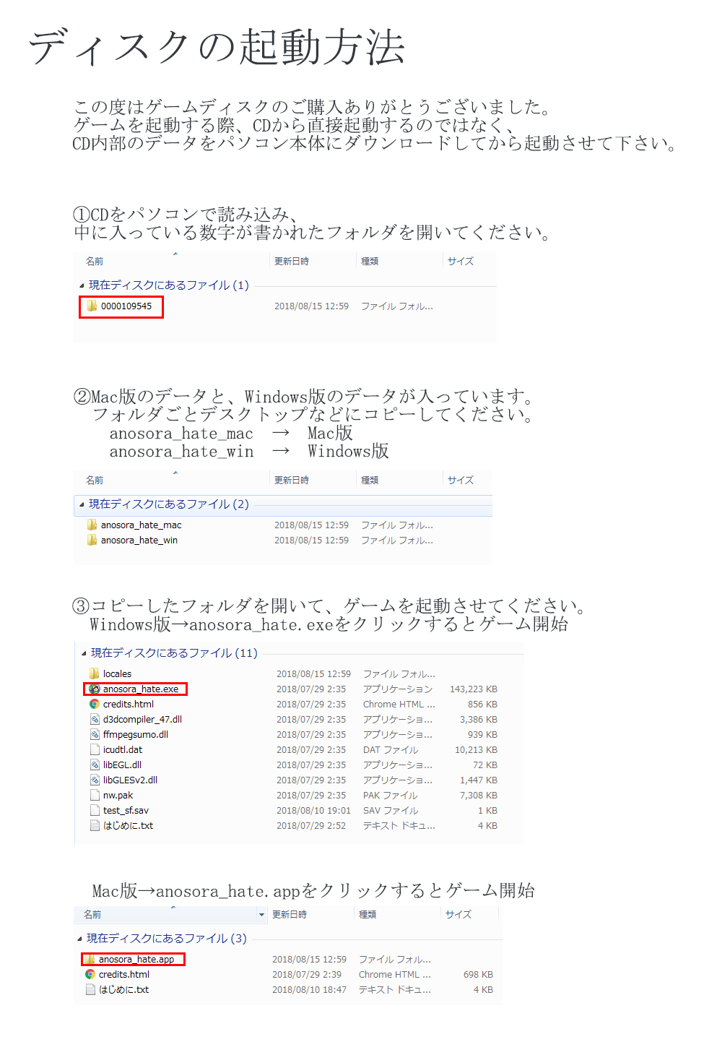Click the anosora_hate.exe application icon
The height and width of the screenshot is (1042, 717).
[94, 689]
